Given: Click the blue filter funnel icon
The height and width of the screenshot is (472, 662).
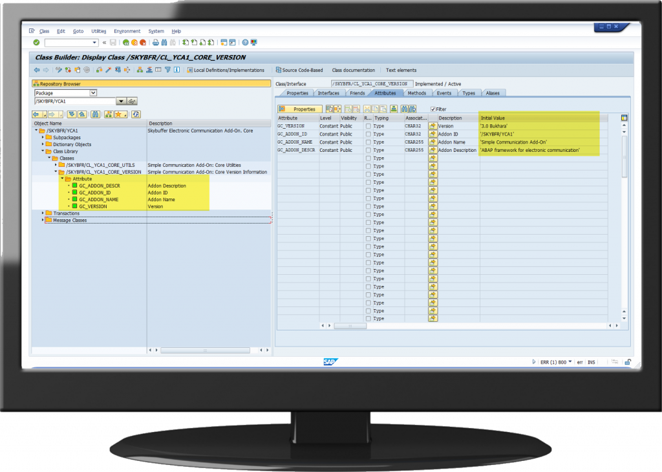Looking at the screenshot, I should click(167, 70).
